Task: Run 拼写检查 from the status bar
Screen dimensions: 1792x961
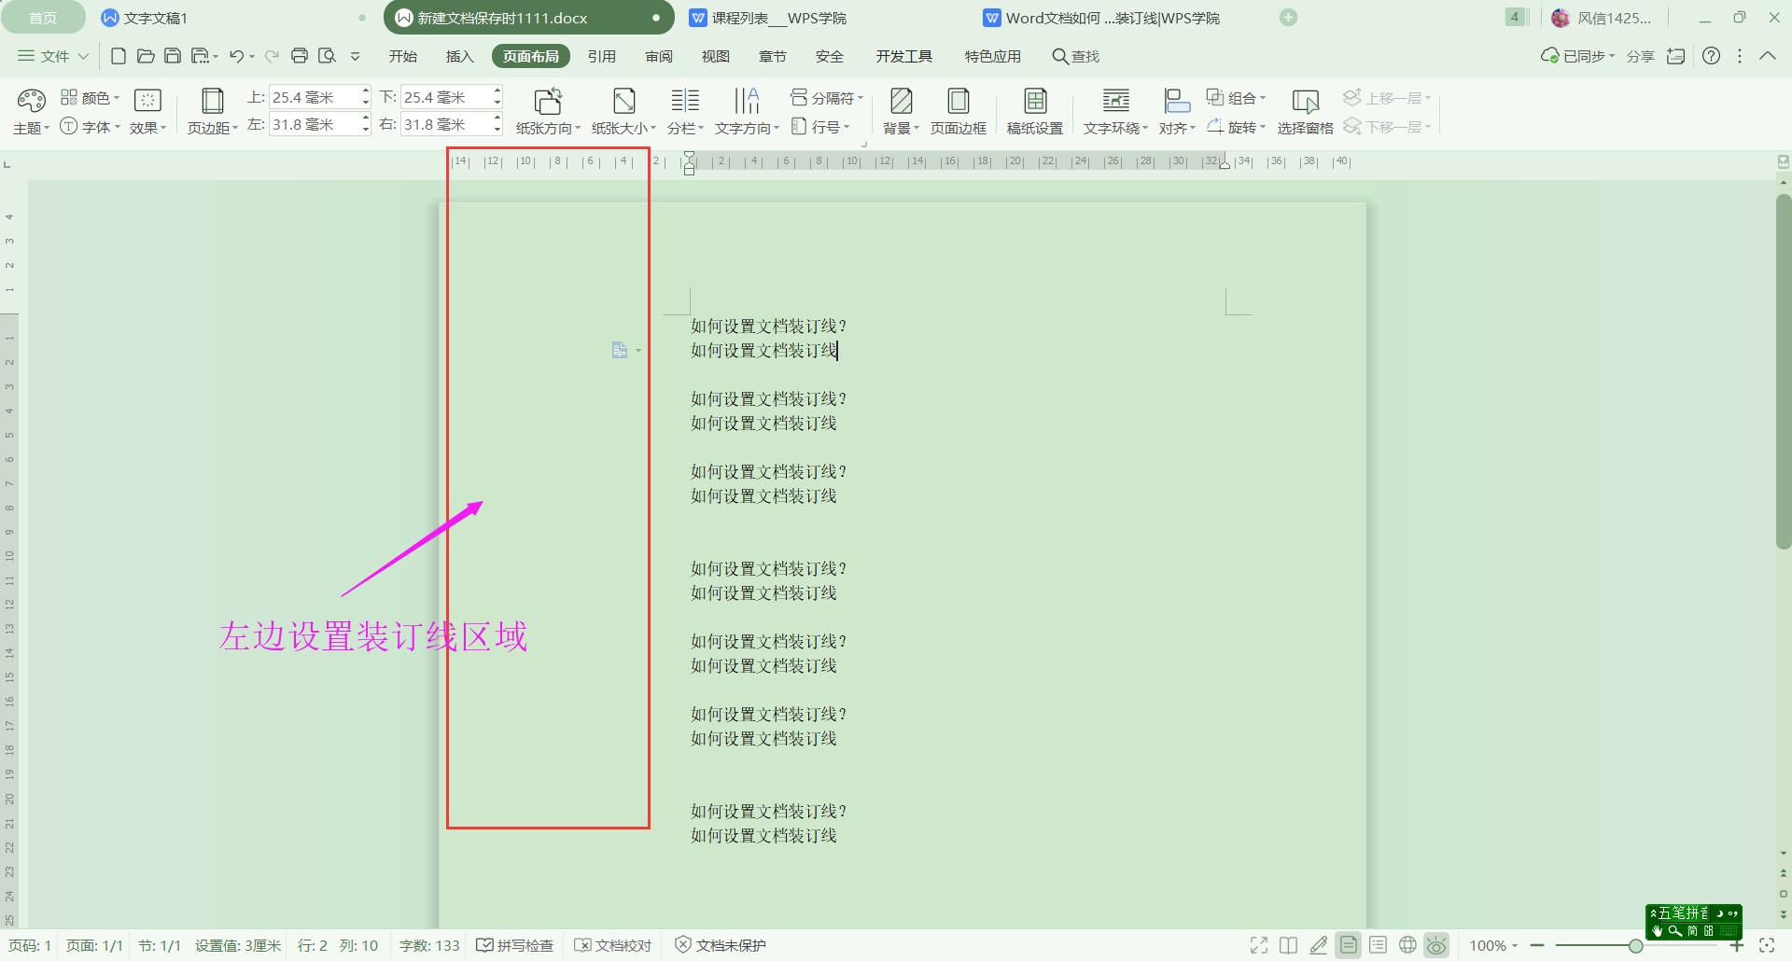Action: coord(514,944)
